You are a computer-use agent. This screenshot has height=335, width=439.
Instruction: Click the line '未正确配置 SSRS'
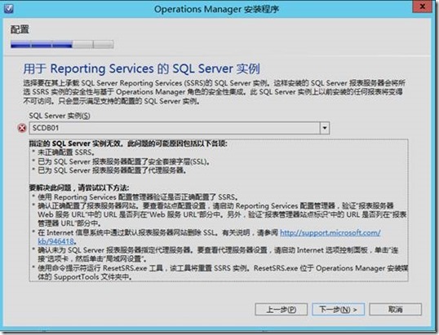66,152
